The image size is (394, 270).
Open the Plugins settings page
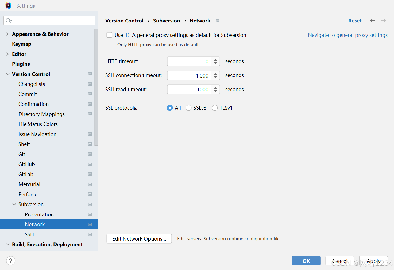(21, 64)
